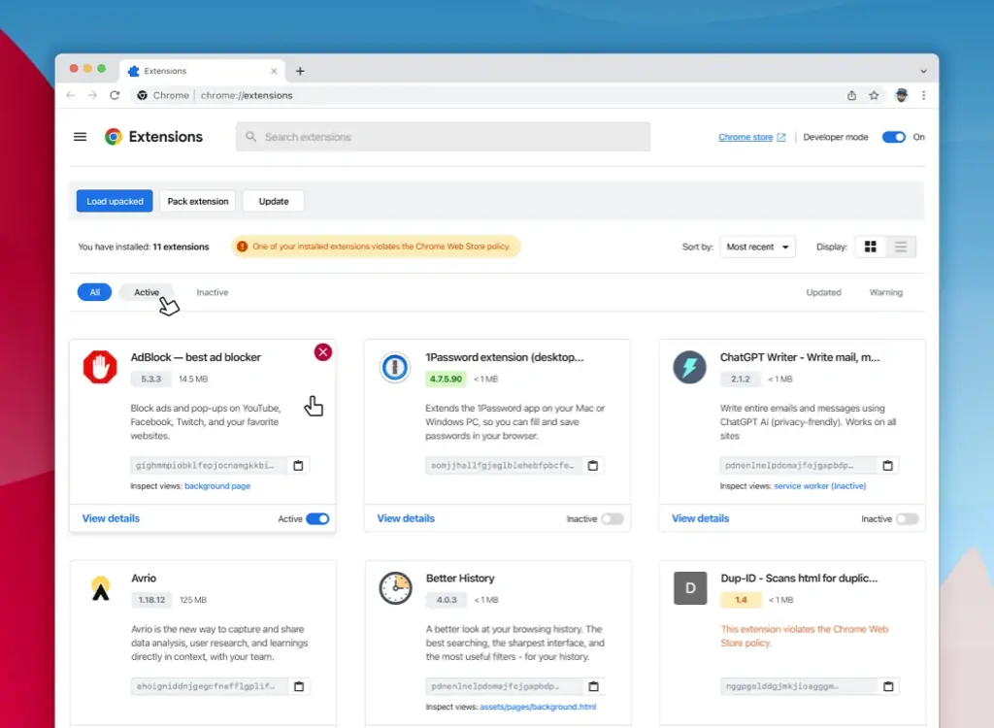Screen dimensions: 994x728
Task: Switch to grid display view
Action: point(871,247)
